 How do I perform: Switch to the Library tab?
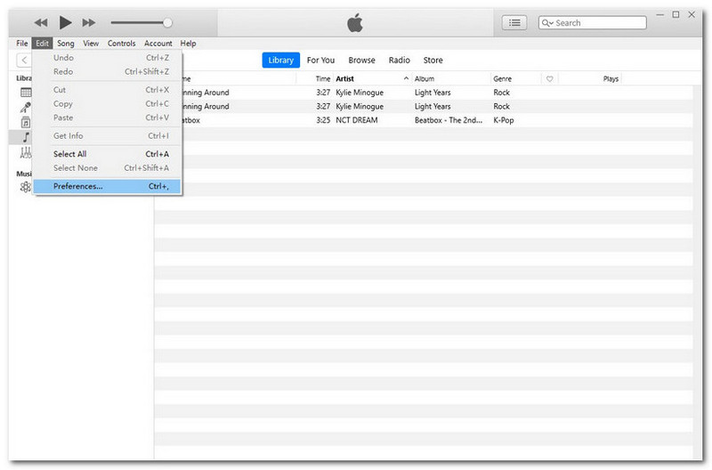pos(280,60)
